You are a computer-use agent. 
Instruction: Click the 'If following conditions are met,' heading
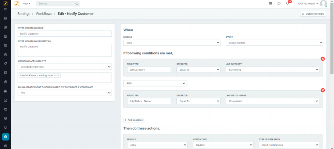[148, 53]
